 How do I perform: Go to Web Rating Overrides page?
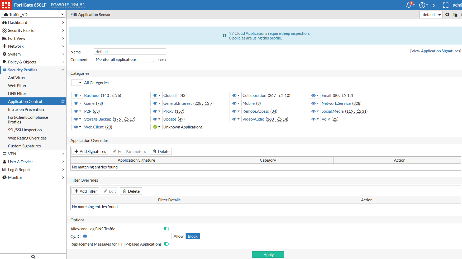coord(33,138)
